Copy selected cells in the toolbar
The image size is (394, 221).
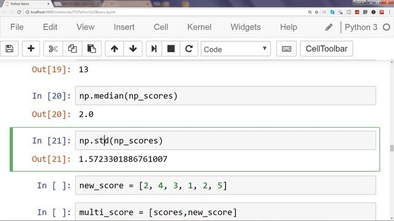pyautogui.click(x=73, y=48)
